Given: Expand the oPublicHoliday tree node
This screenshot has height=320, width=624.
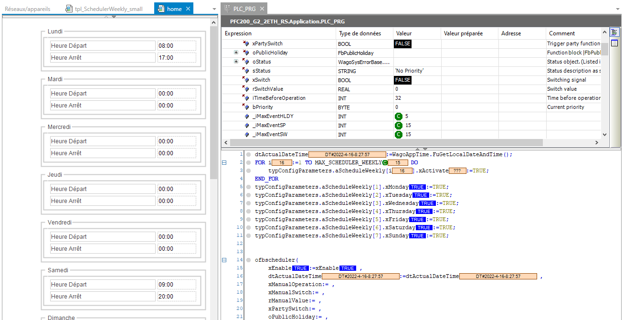Looking at the screenshot, I should pyautogui.click(x=236, y=53).
